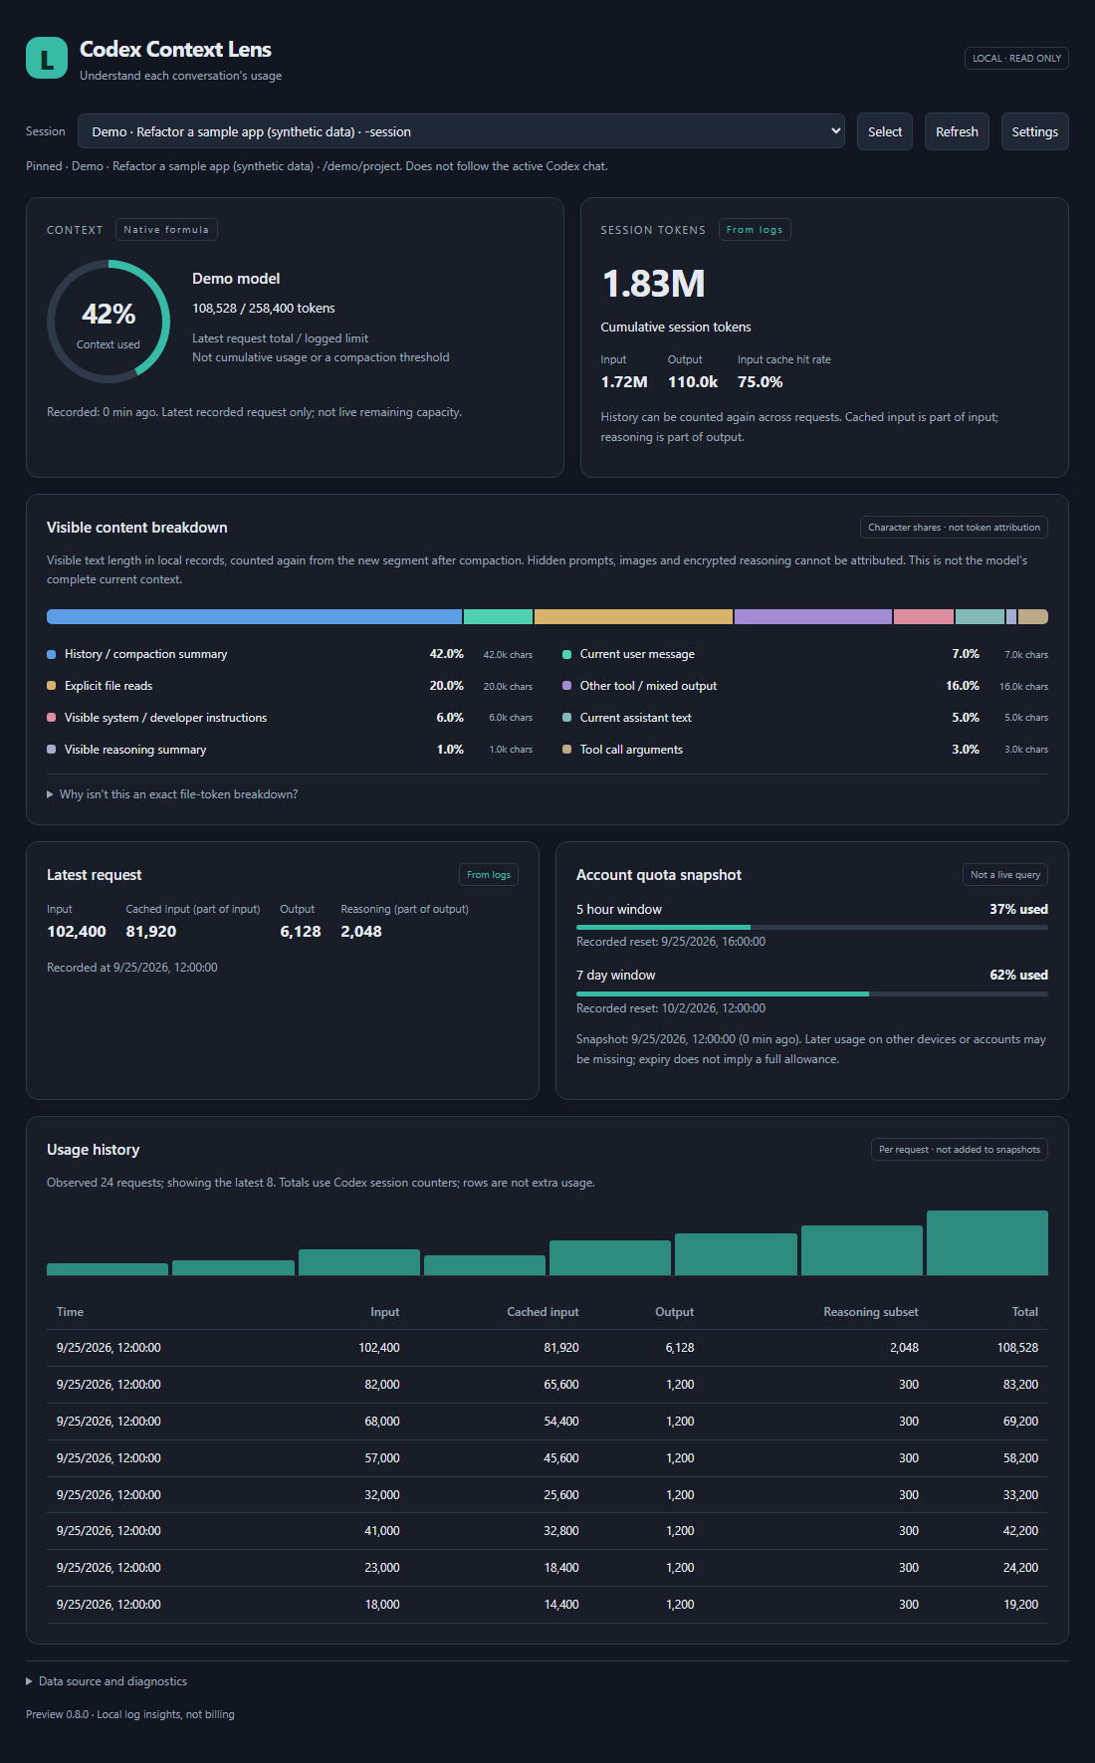Click the 81,920 cached input value
The height and width of the screenshot is (1763, 1095).
click(151, 932)
